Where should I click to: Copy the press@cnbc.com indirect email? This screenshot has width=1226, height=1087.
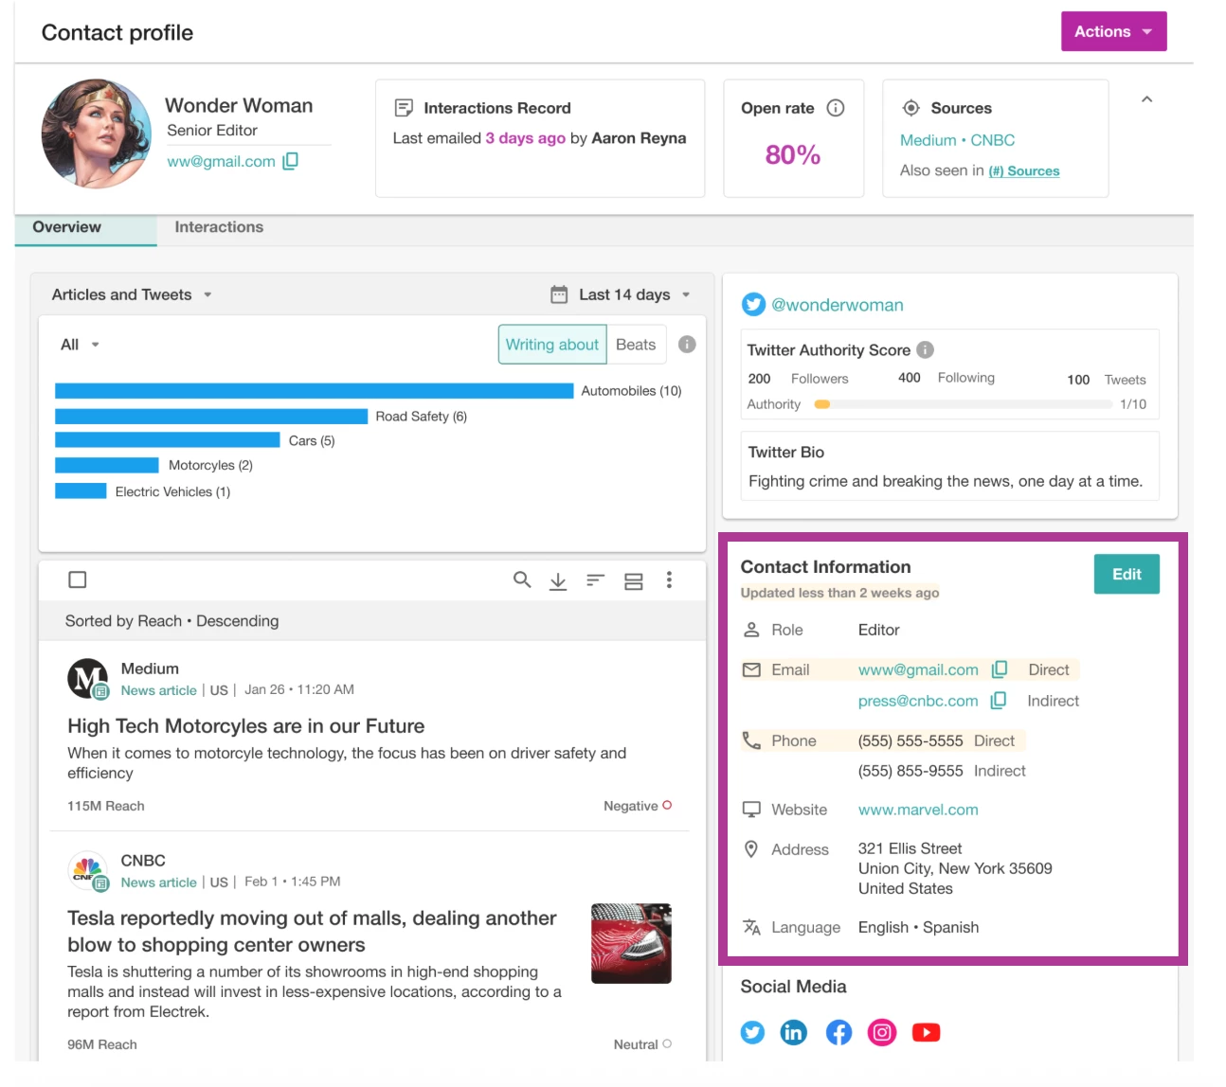coord(999,701)
